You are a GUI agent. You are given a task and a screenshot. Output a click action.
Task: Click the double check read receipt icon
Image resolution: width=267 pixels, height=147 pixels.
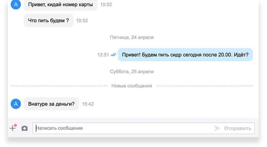tap(113, 55)
